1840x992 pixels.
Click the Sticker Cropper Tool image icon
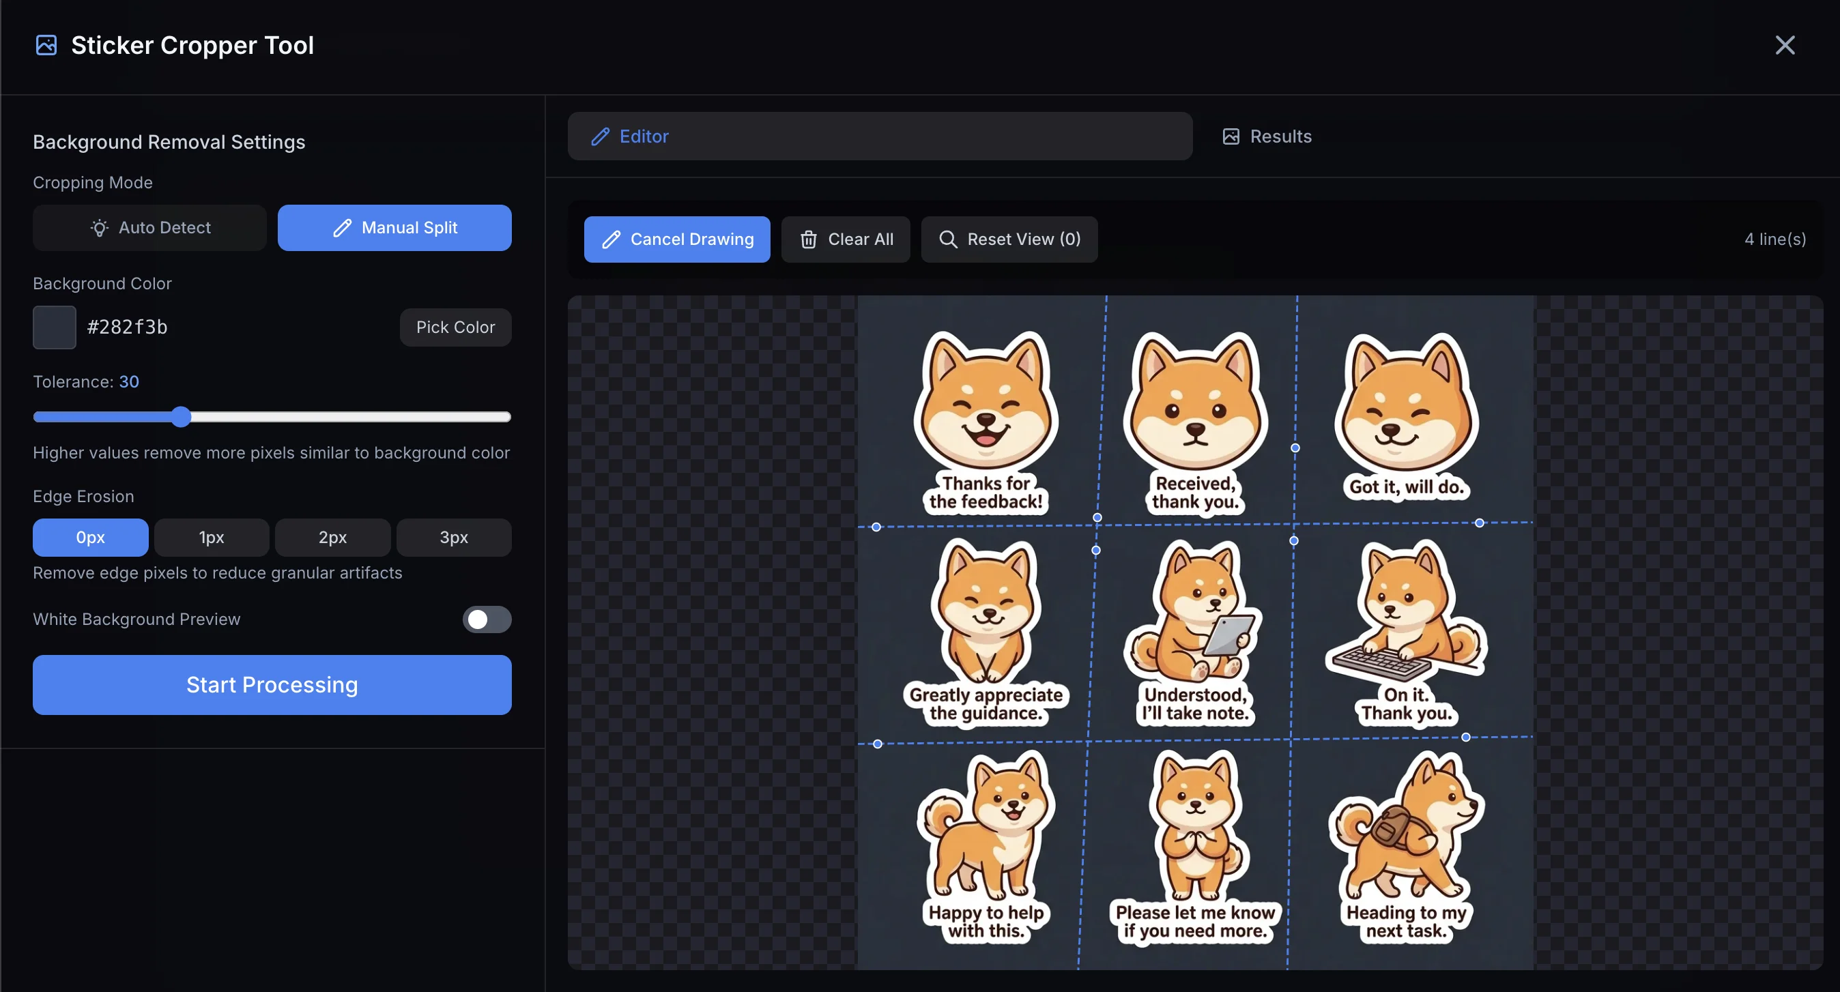tap(46, 45)
